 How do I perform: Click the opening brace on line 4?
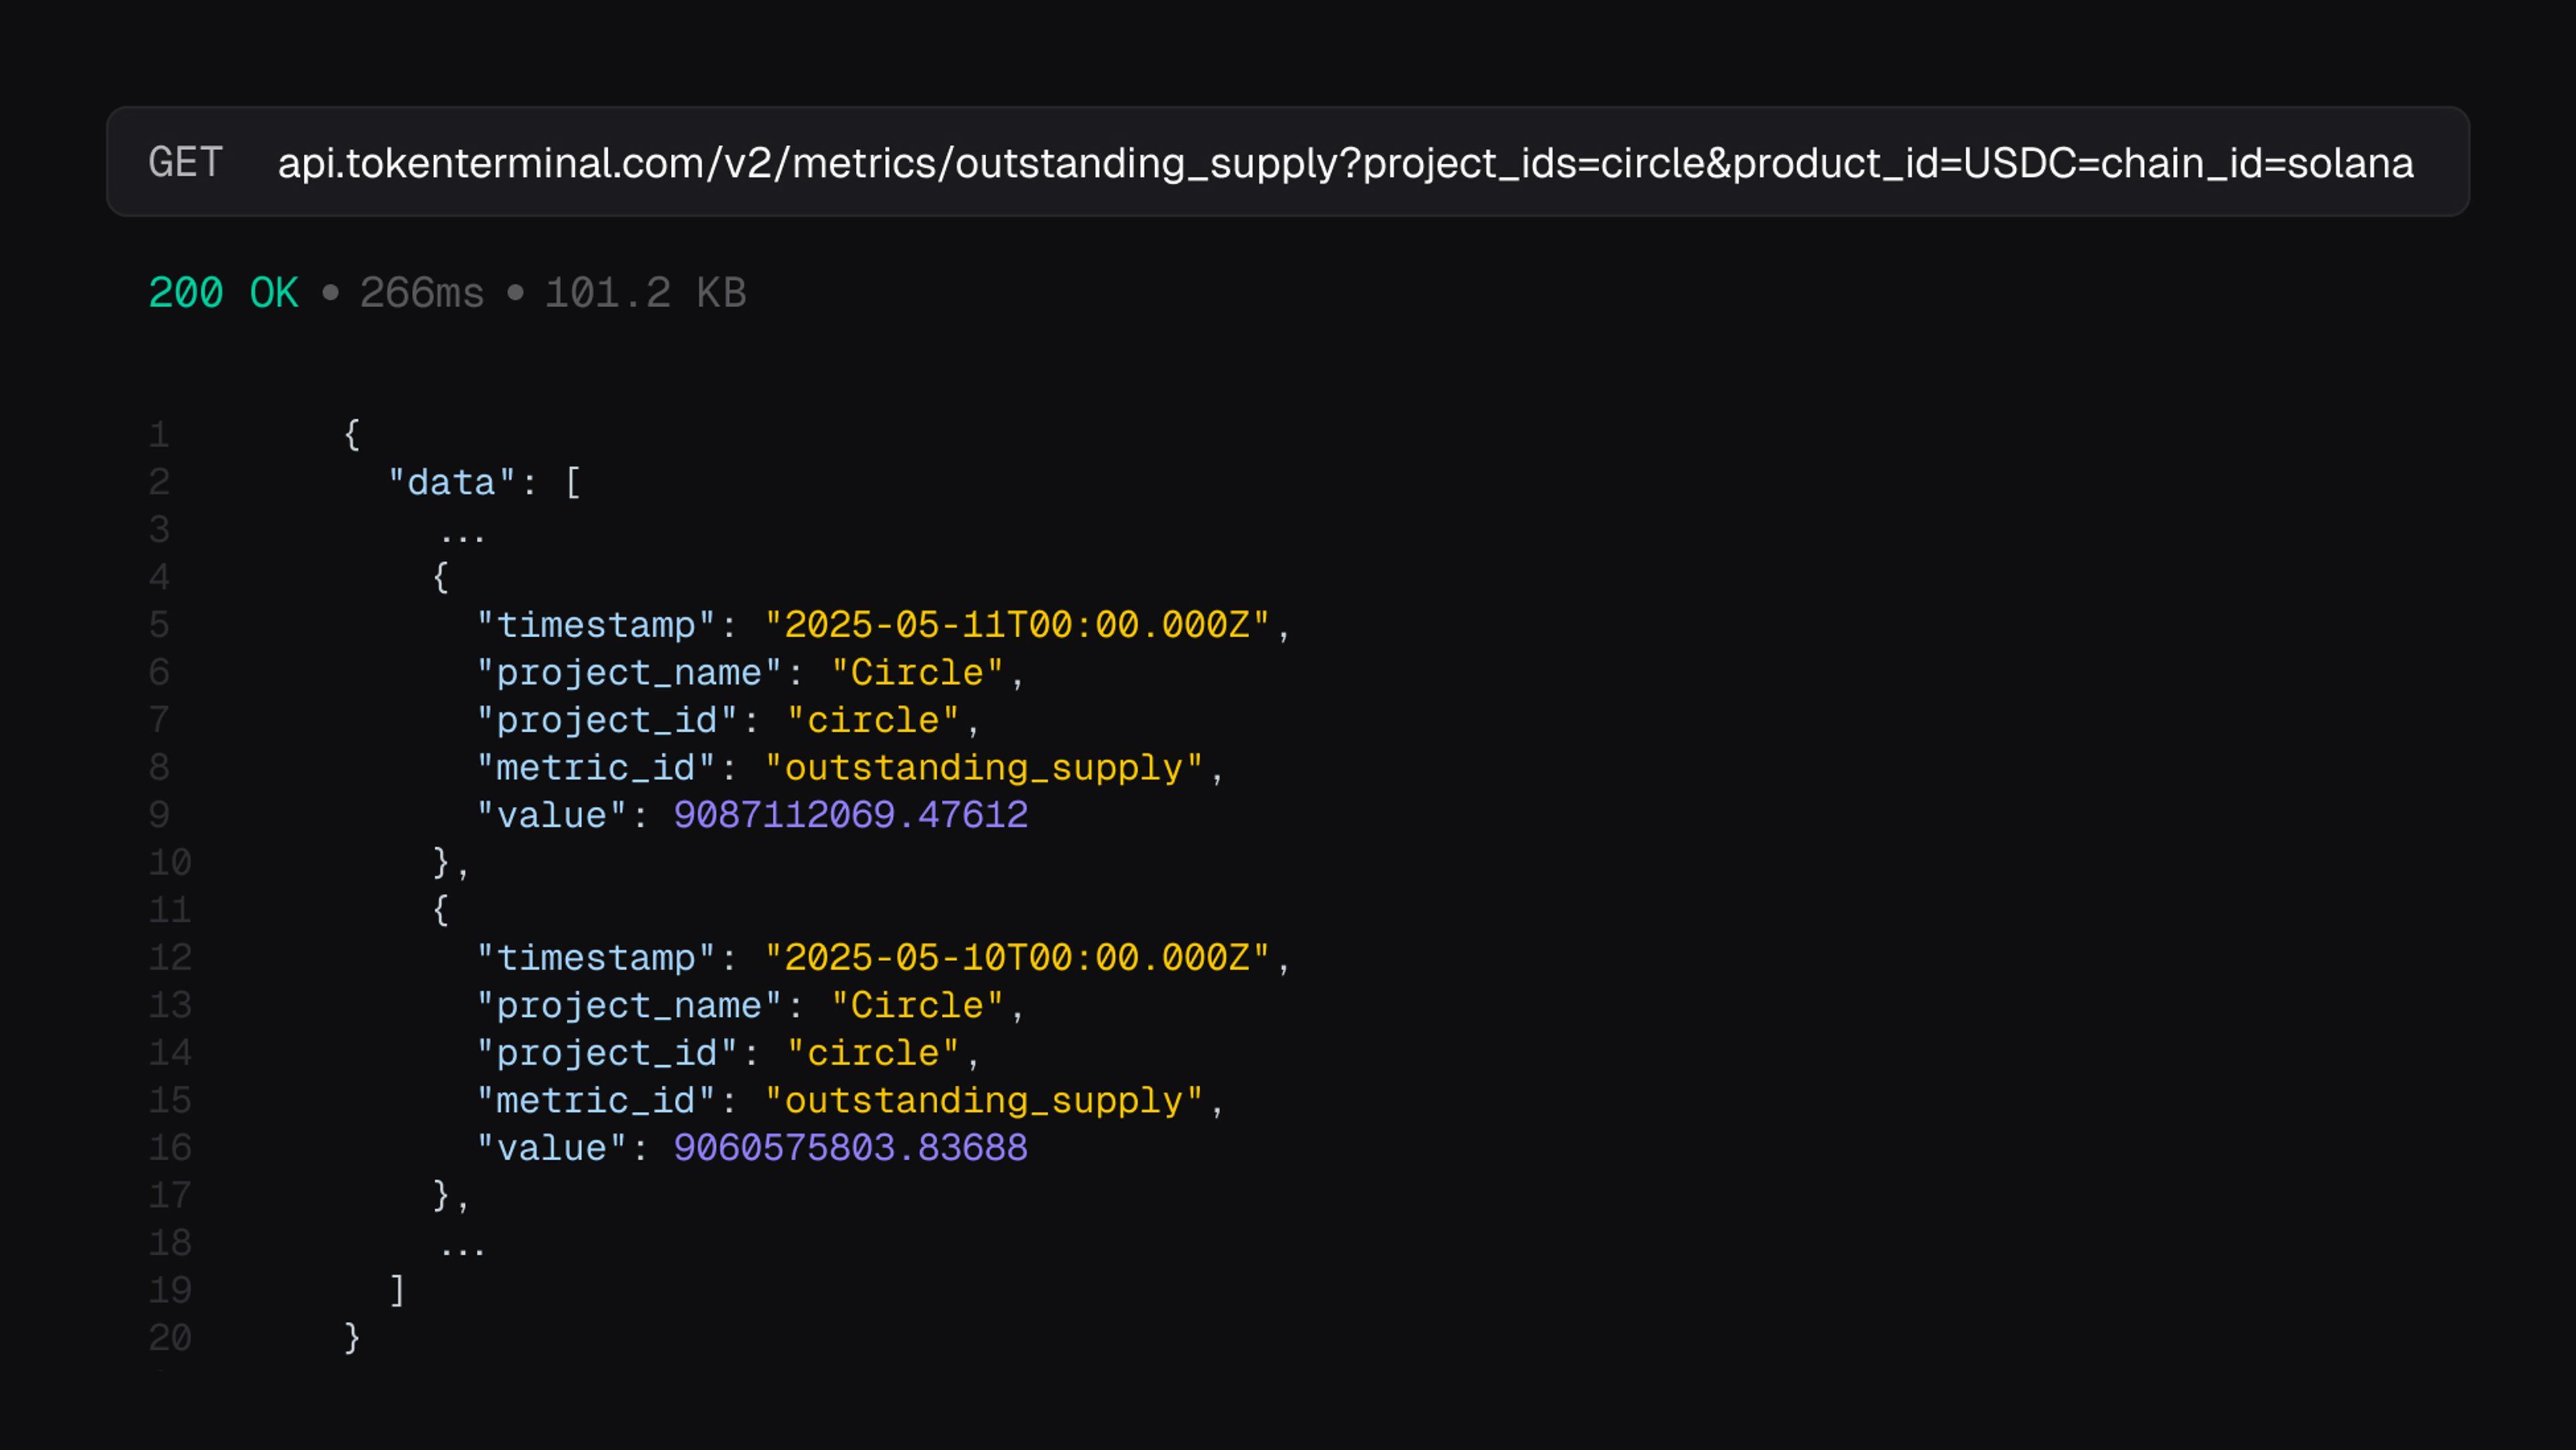click(440, 577)
